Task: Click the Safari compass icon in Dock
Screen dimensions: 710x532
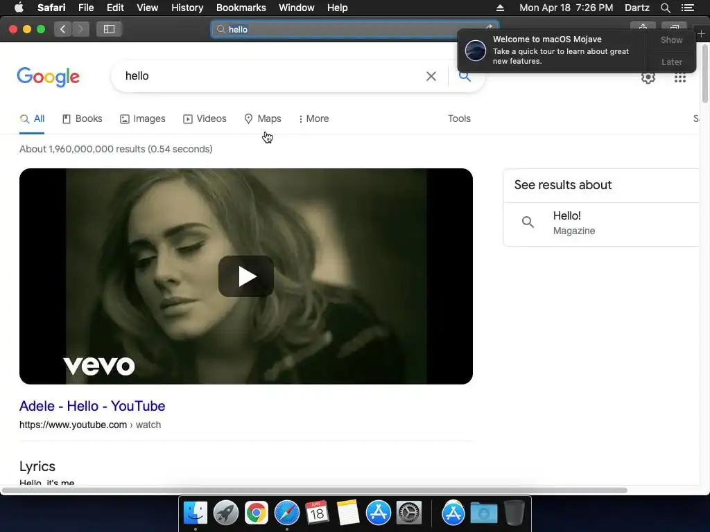Action: coord(286,513)
